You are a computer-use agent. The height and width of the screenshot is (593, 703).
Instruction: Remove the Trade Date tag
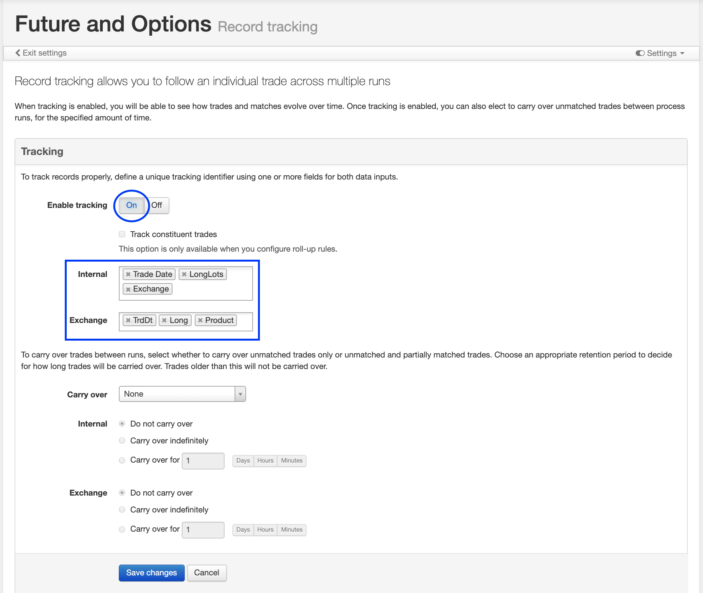tap(128, 274)
